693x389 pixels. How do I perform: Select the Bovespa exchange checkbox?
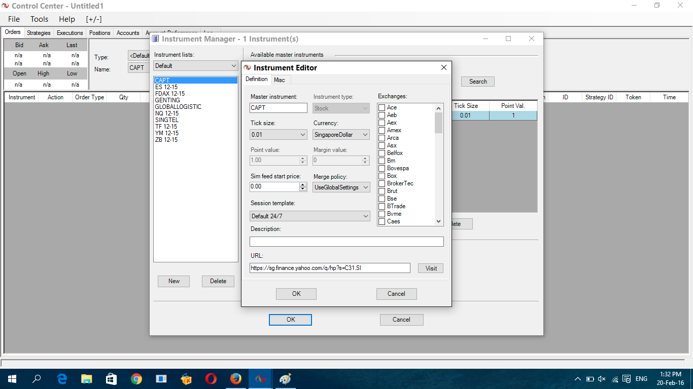coord(382,168)
